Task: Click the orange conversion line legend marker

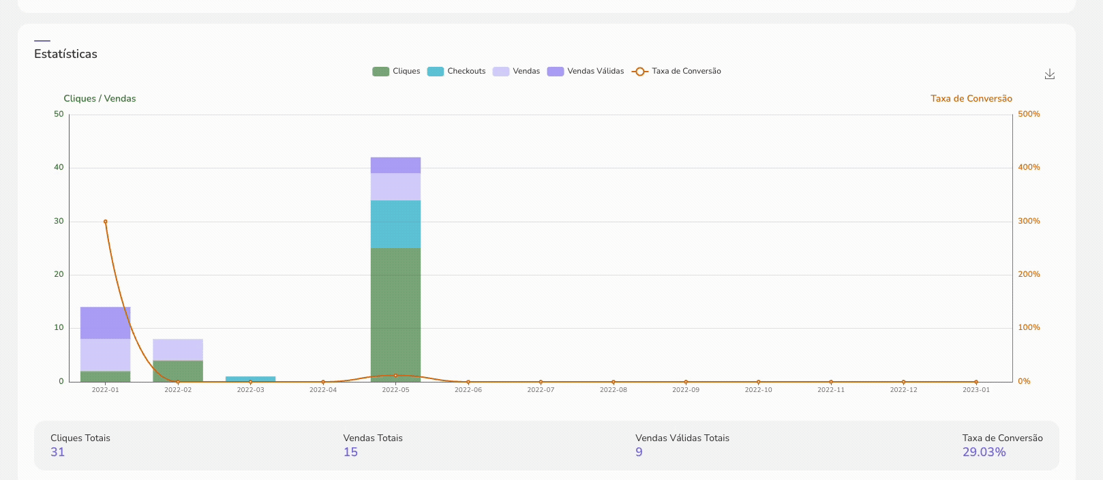Action: tap(639, 72)
